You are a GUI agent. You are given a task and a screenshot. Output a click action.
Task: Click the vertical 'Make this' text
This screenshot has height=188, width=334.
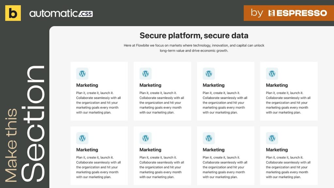11,145
